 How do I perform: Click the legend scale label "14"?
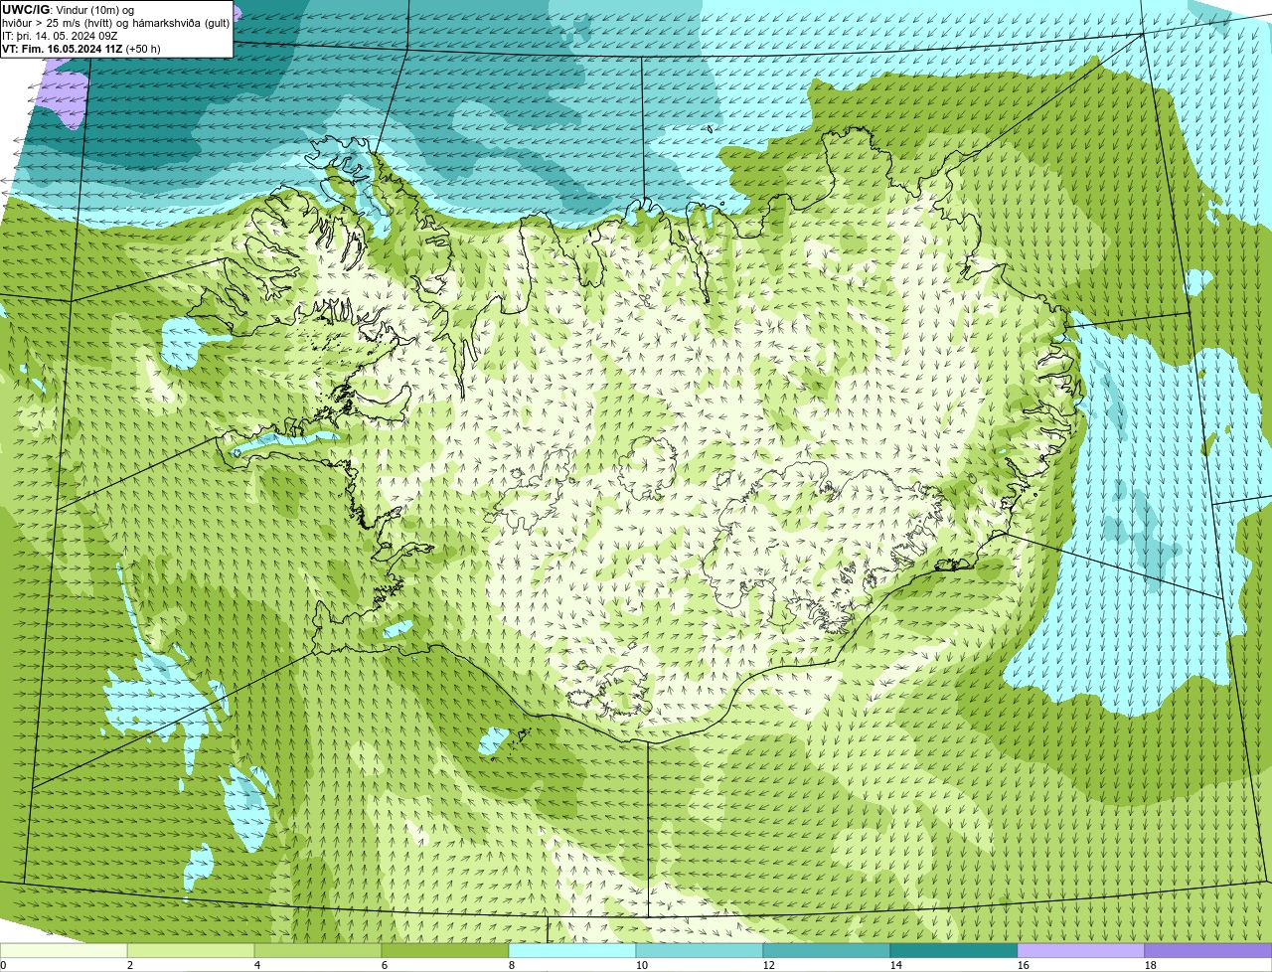tap(896, 965)
